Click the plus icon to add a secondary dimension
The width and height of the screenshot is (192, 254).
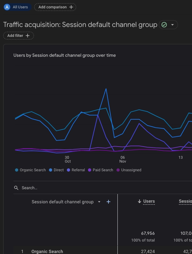[108, 202]
